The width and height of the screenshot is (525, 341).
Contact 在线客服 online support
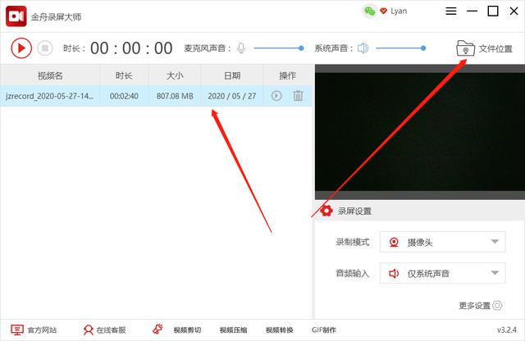pos(104,330)
